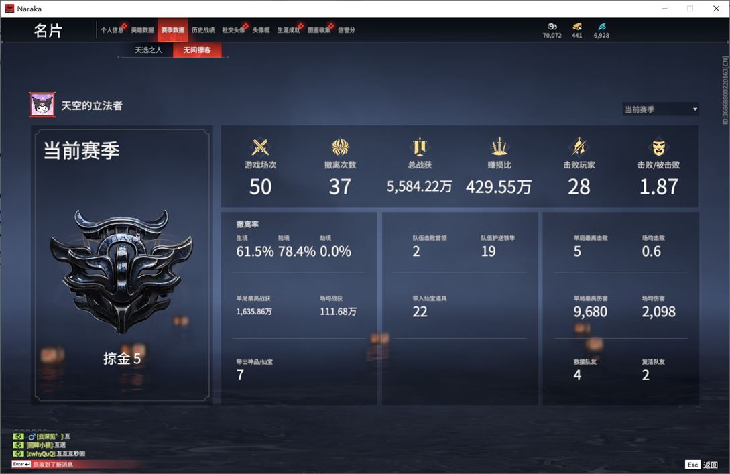730x474 pixels.
Task: Click the 赚损比 trident icon
Action: click(499, 147)
